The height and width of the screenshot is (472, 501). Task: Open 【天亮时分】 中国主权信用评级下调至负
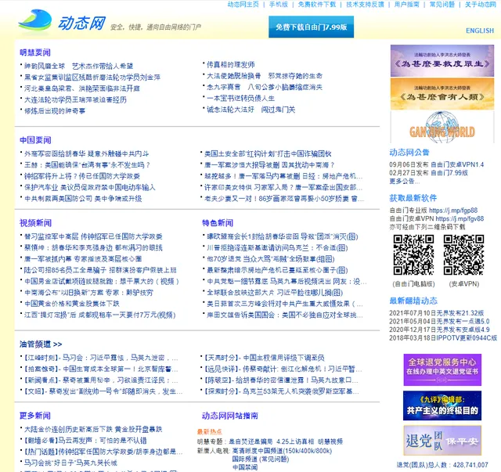[x=265, y=358]
